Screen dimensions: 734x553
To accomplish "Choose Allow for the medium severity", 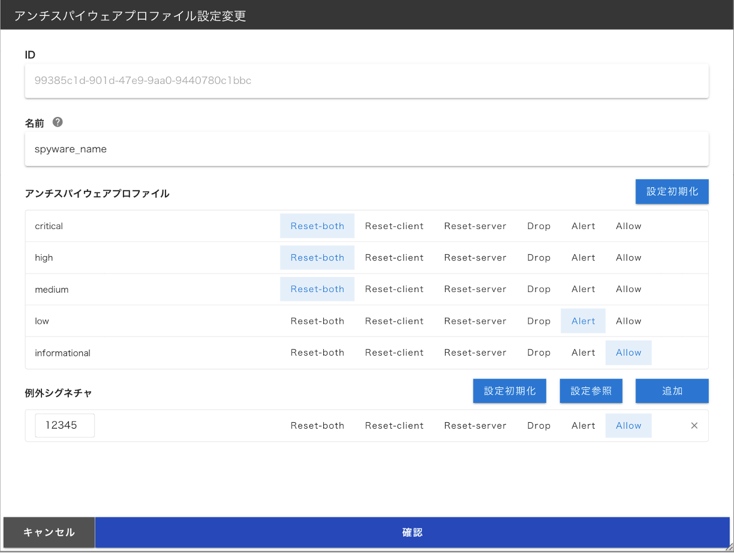I will point(628,289).
